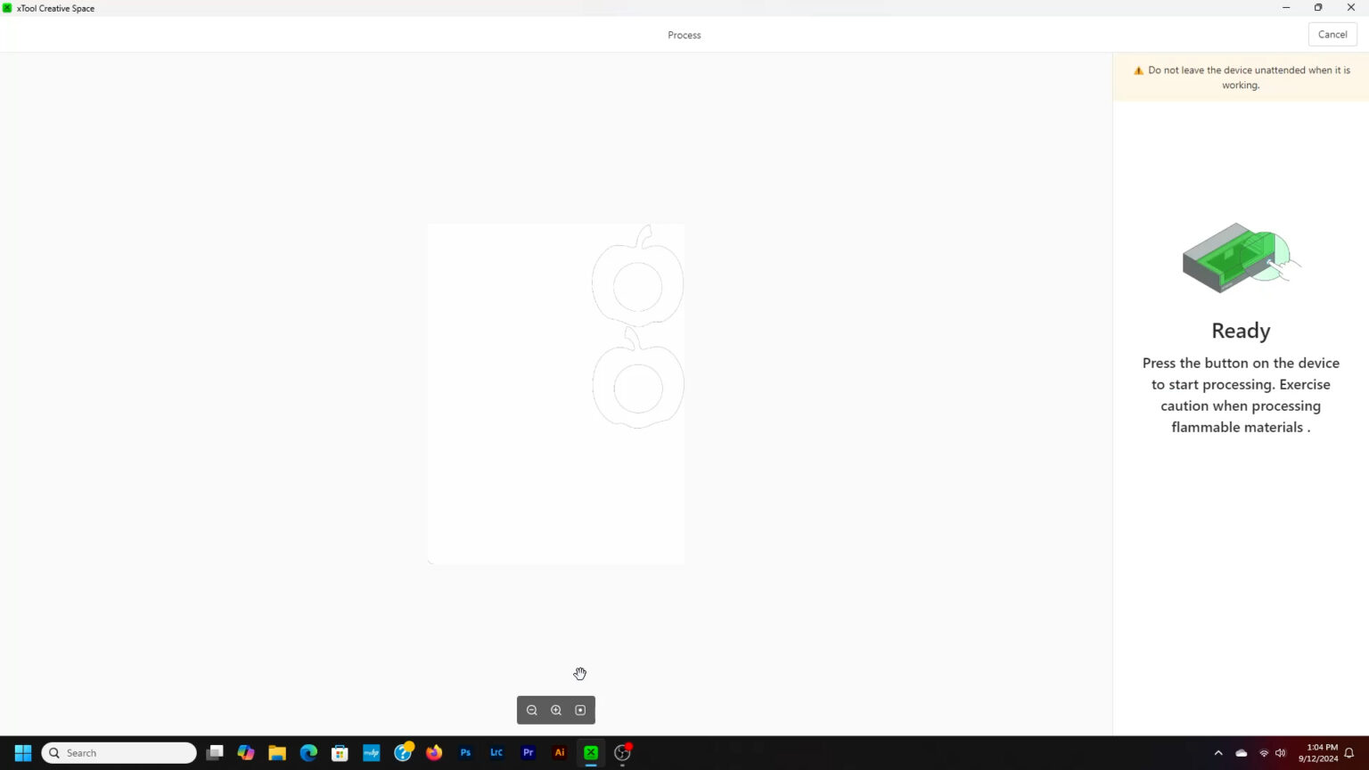Open Premiere Pro from the taskbar
Screen dimensions: 1369x770
click(x=529, y=753)
